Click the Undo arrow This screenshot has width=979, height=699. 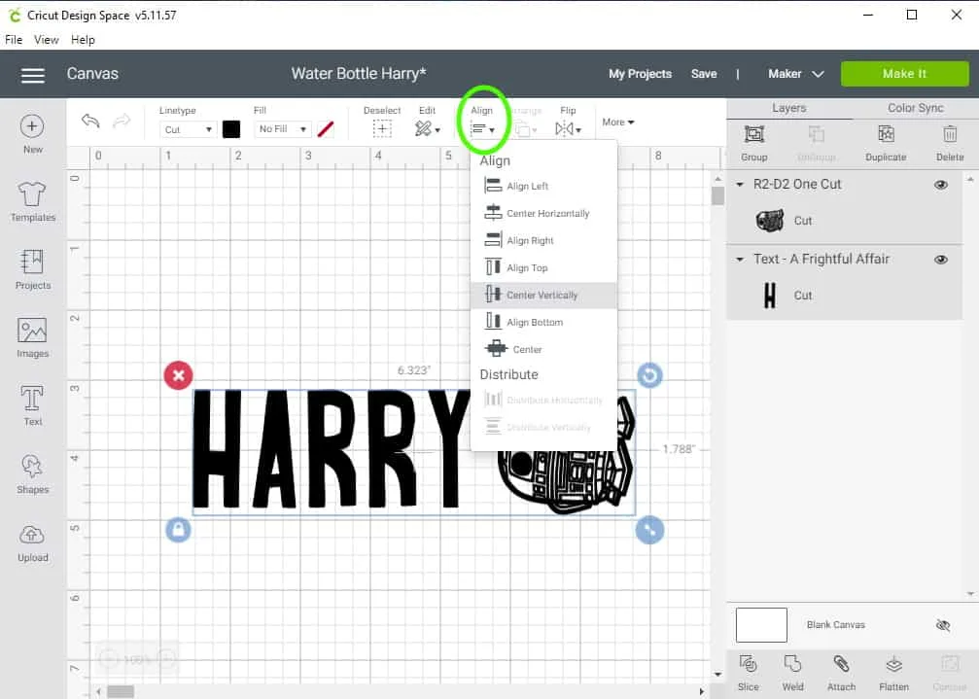90,120
